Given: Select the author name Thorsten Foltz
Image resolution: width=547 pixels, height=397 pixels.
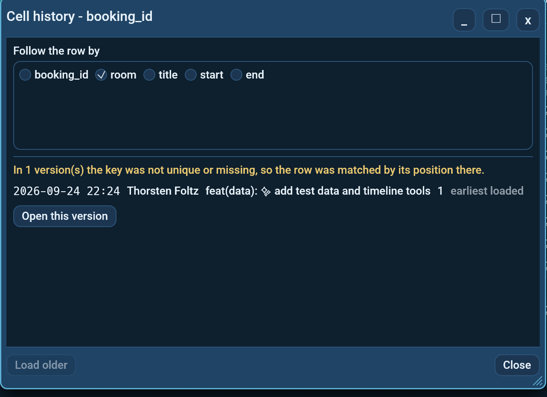Looking at the screenshot, I should pyautogui.click(x=163, y=191).
